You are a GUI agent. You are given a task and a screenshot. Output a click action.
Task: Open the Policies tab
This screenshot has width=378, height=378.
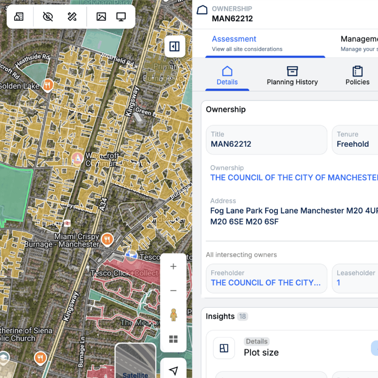click(357, 76)
